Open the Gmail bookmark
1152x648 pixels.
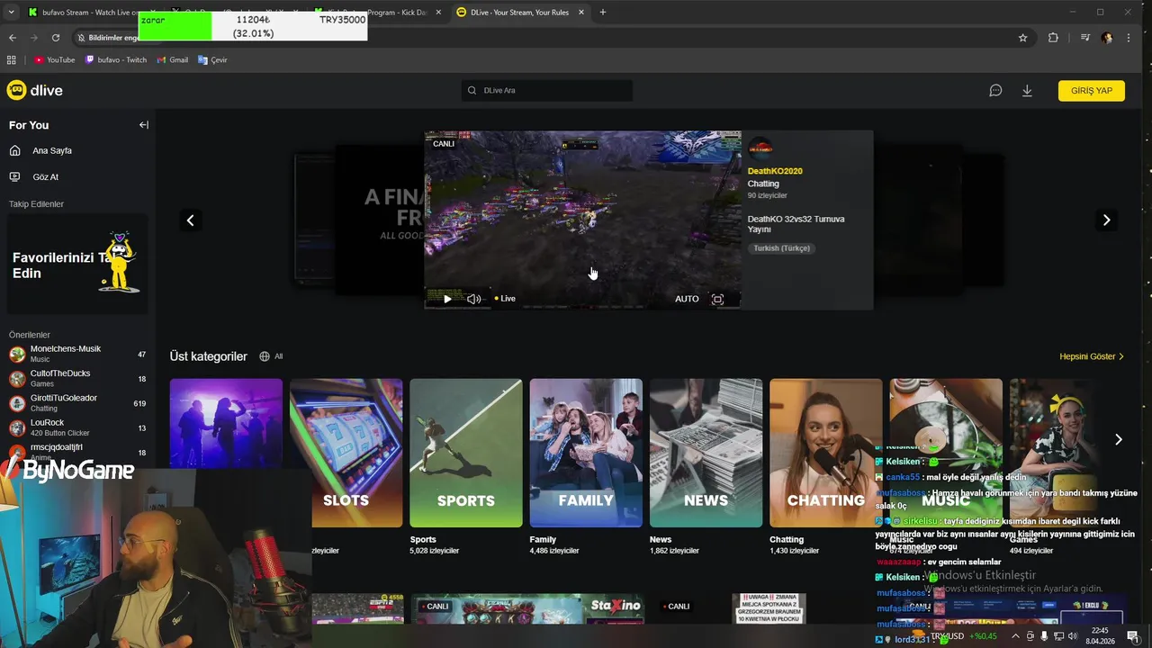173,60
